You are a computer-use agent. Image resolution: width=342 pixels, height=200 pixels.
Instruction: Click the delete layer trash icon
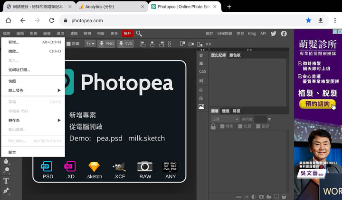[284, 197]
